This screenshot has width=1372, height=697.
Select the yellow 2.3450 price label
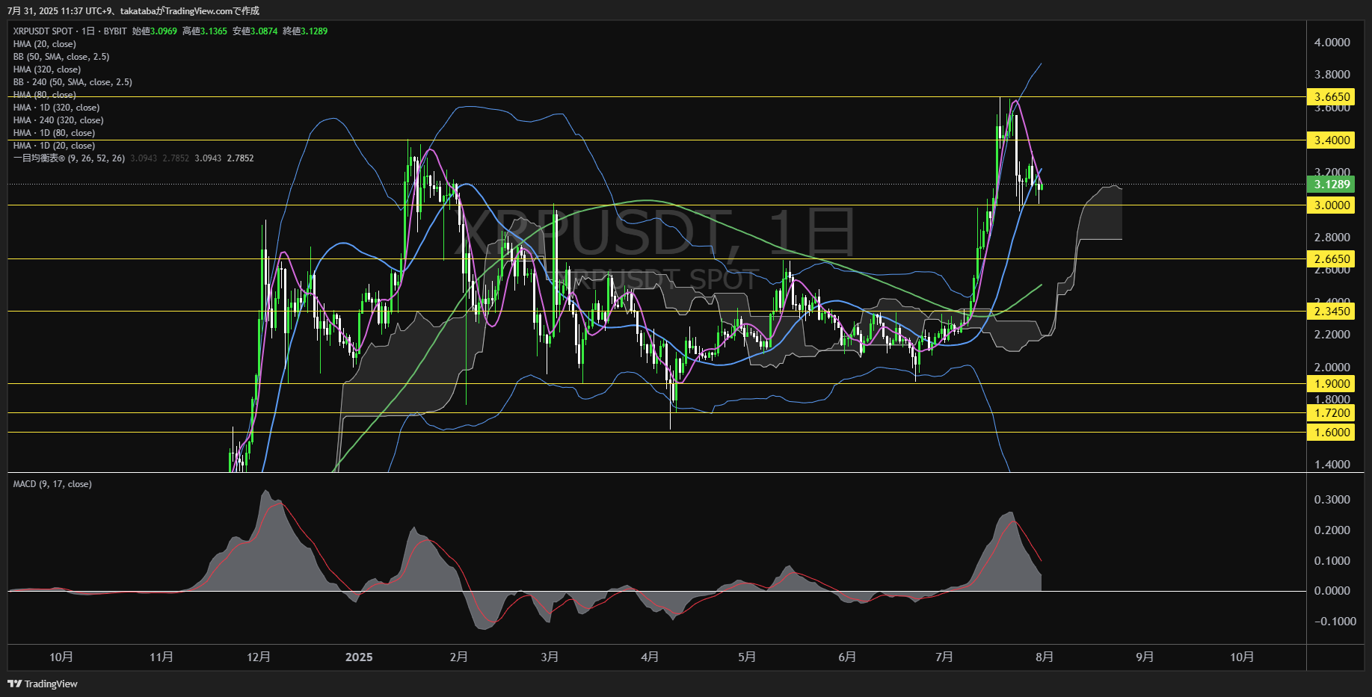[x=1331, y=311]
